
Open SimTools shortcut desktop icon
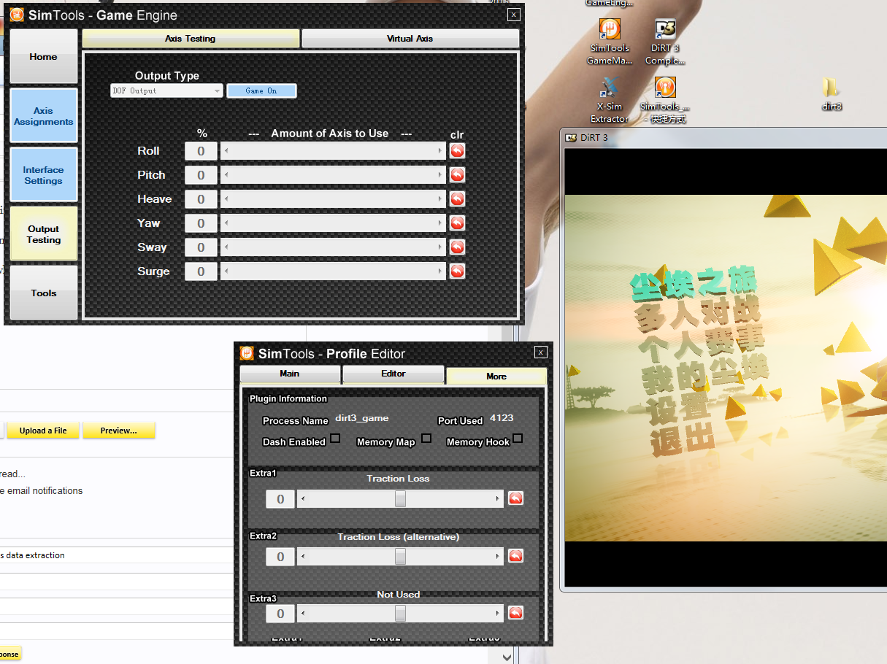(x=665, y=100)
